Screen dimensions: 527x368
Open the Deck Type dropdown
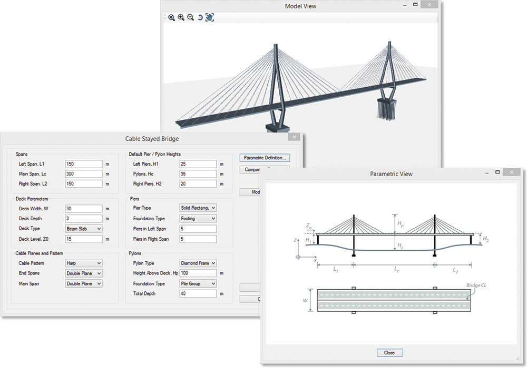(x=83, y=229)
